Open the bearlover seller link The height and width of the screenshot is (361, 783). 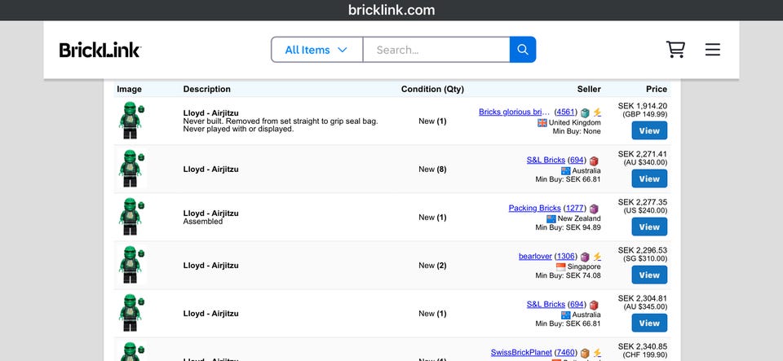535,257
